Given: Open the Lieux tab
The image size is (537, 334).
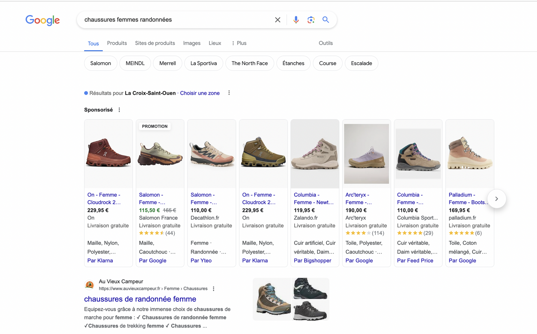Looking at the screenshot, I should point(215,43).
